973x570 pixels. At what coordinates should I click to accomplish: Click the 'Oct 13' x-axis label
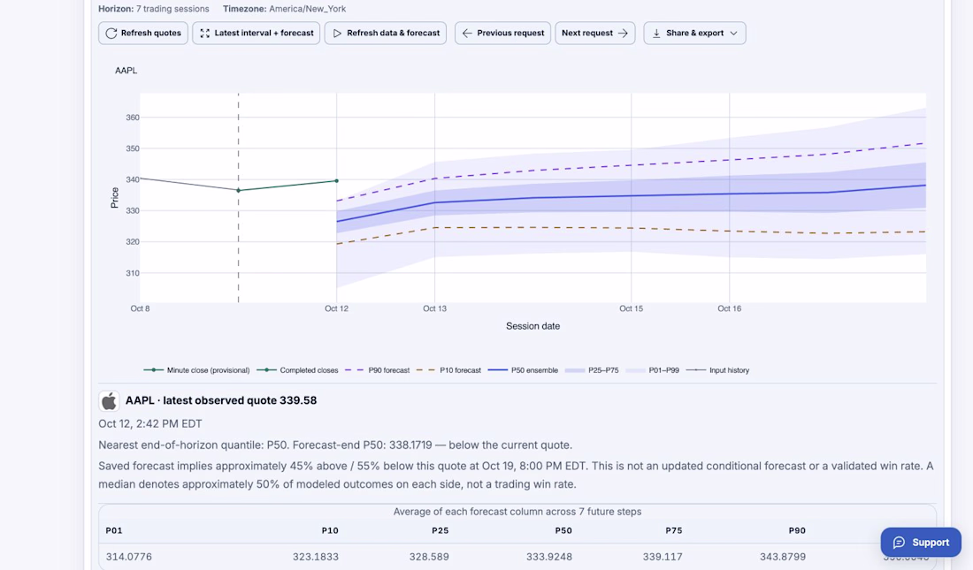point(434,308)
